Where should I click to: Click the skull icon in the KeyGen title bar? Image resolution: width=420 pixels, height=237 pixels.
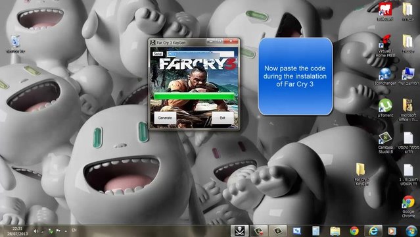click(x=153, y=42)
